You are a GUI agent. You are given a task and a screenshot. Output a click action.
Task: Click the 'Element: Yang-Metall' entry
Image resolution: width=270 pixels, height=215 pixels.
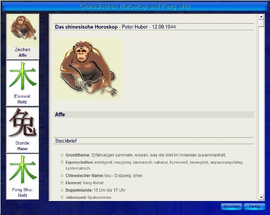pyautogui.click(x=83, y=183)
